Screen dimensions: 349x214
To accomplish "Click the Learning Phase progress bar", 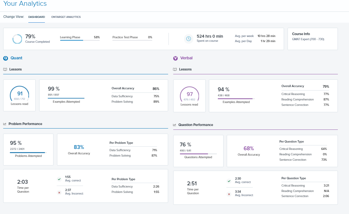I will (x=80, y=41).
